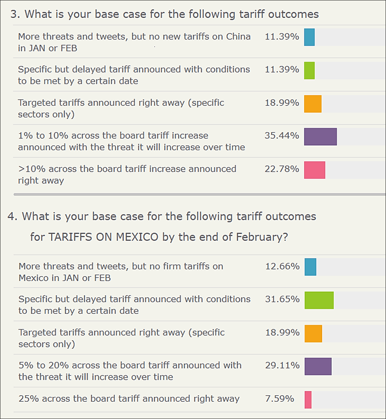
Task: Click "25% across the board tariff" answer
Action: pyautogui.click(x=129, y=399)
